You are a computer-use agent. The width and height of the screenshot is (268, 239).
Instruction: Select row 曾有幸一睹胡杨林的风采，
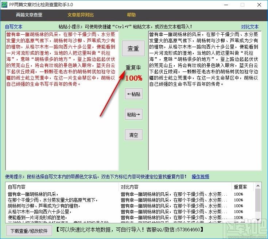tap(130, 194)
